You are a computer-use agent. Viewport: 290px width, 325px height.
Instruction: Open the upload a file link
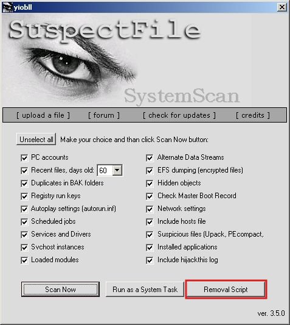[43, 115]
